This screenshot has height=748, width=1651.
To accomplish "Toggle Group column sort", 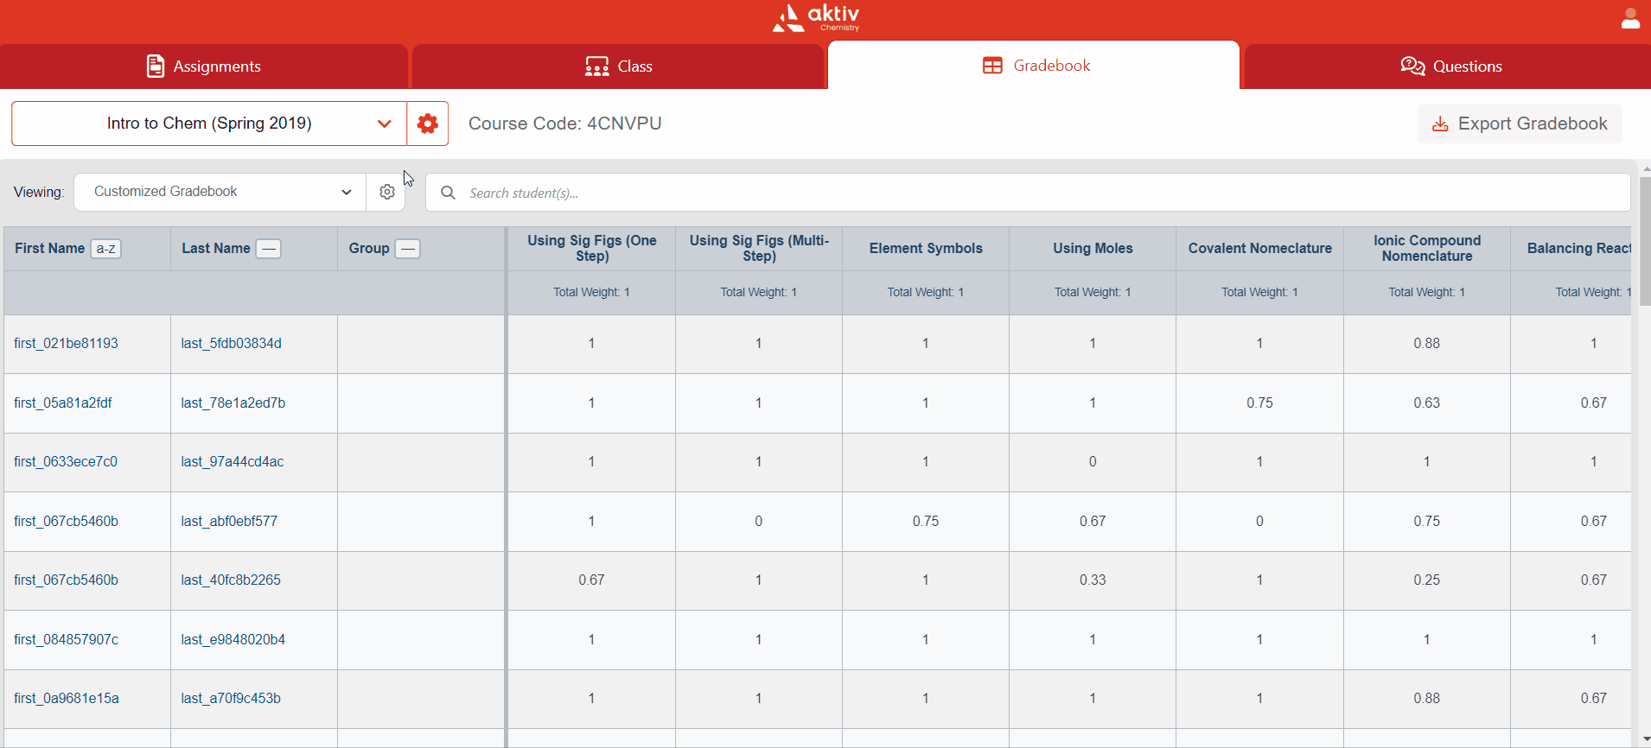I will 407,249.
